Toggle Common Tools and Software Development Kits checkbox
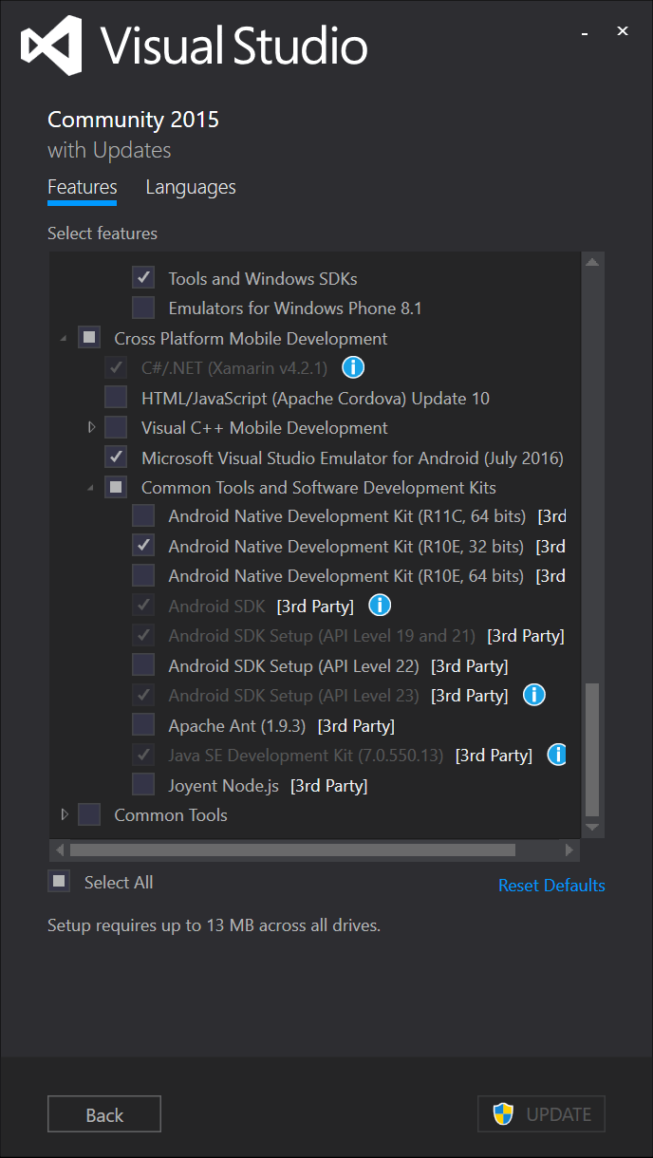653x1158 pixels. (x=116, y=487)
